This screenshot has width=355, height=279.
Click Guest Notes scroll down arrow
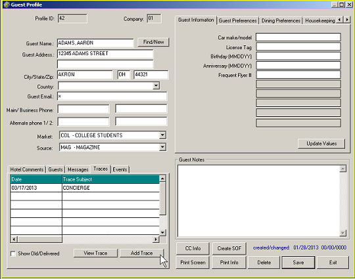tap(343, 233)
